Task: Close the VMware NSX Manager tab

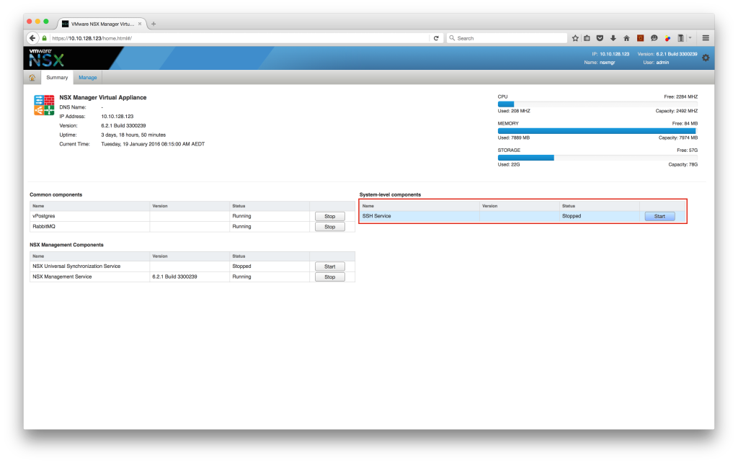Action: click(x=140, y=24)
